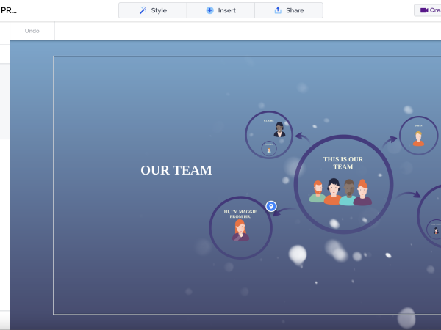The height and width of the screenshot is (330, 441).
Task: Click the blue location pin marker
Action: (271, 207)
